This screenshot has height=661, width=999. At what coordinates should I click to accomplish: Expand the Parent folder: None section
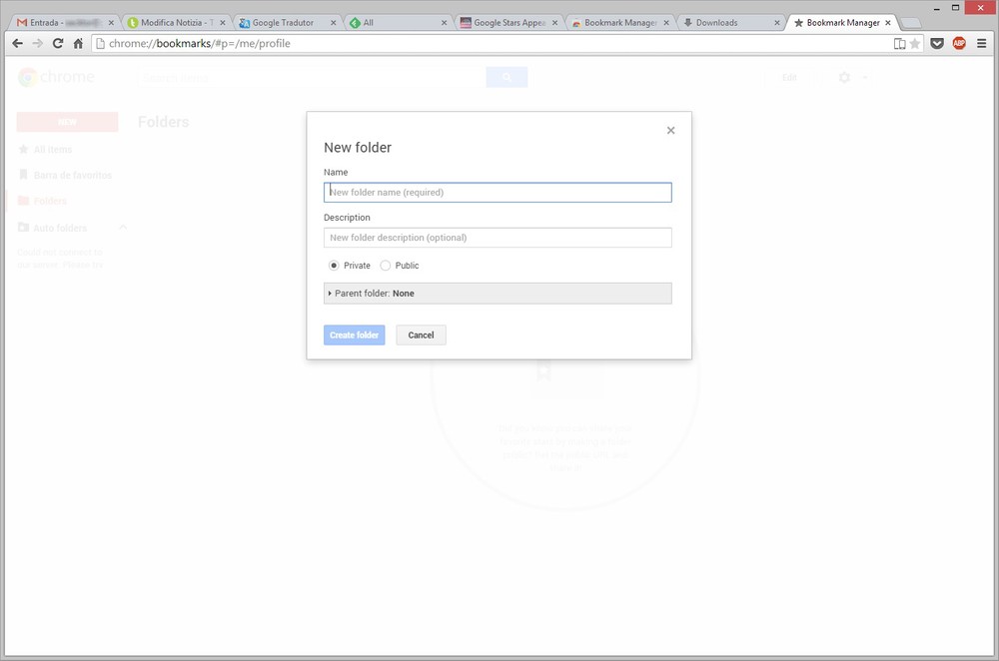click(498, 294)
